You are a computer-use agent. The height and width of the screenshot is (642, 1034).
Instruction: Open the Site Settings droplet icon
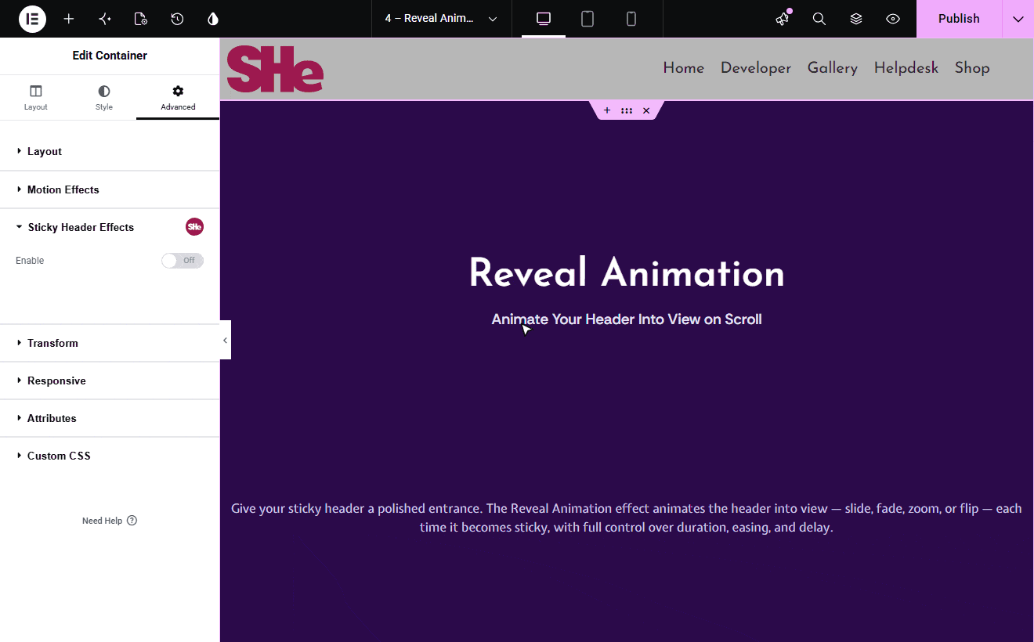[213, 19]
